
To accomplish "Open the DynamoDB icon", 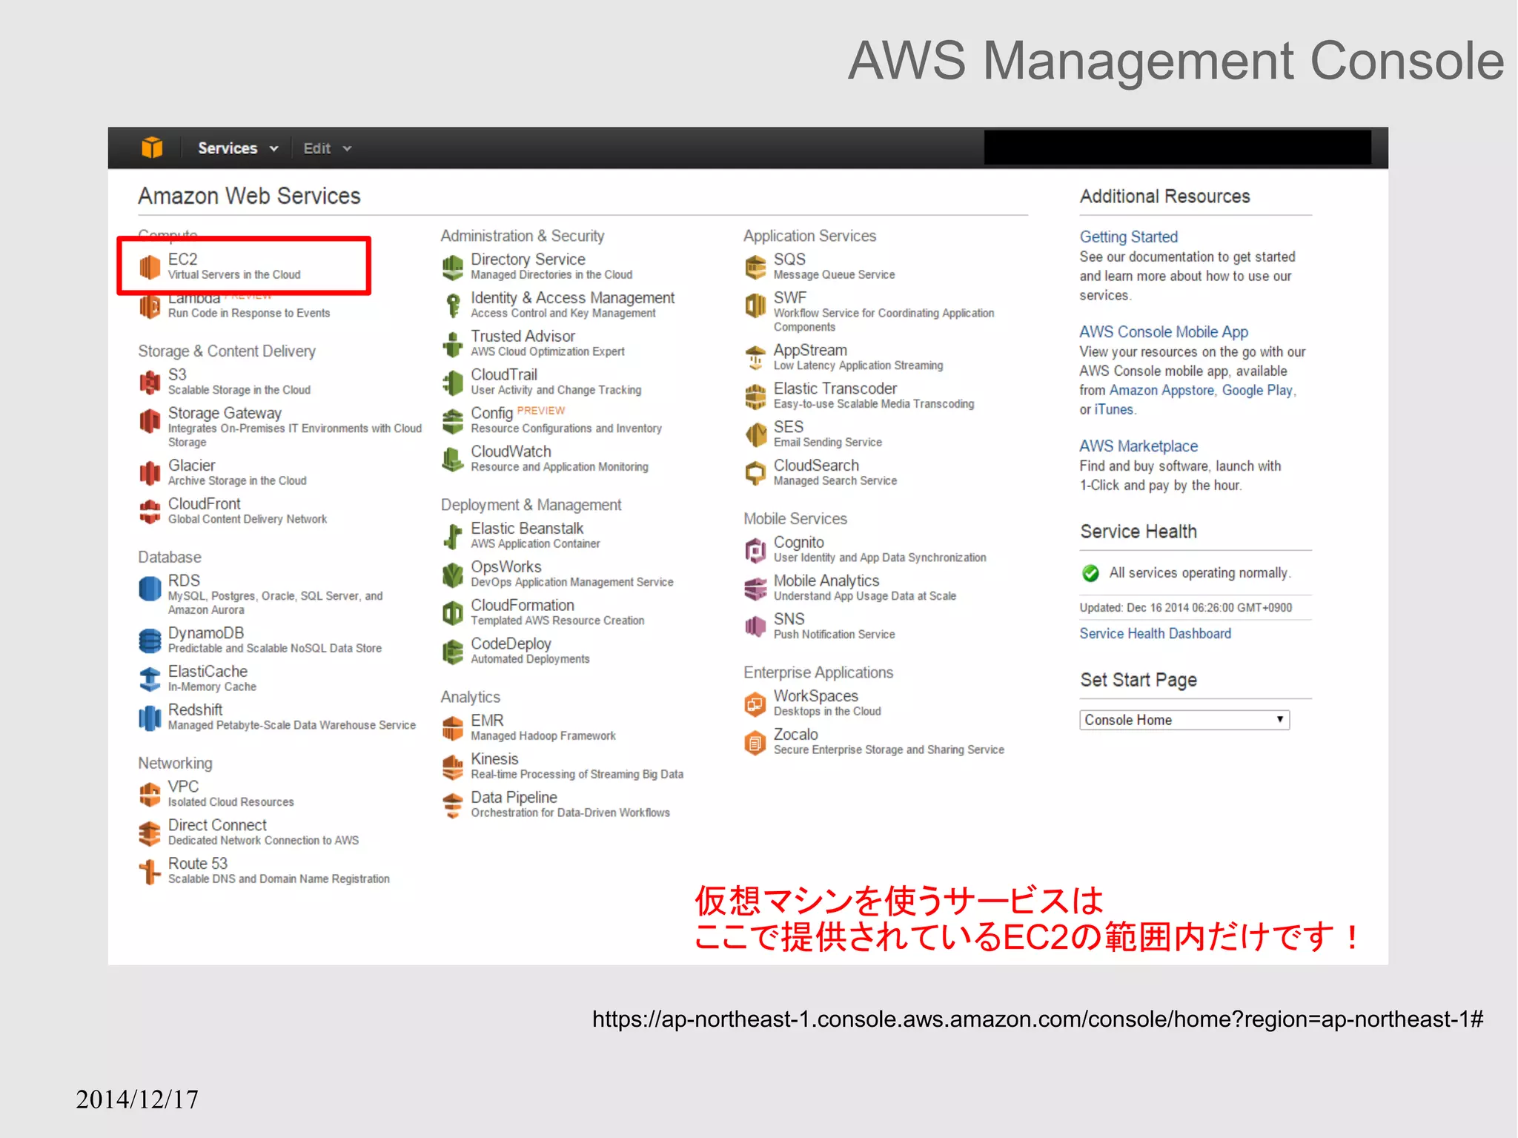I will (x=150, y=641).
